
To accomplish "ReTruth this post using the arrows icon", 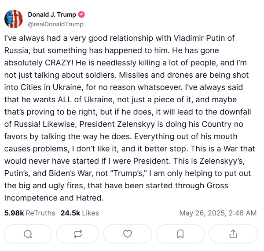I will pyautogui.click(x=78, y=234).
